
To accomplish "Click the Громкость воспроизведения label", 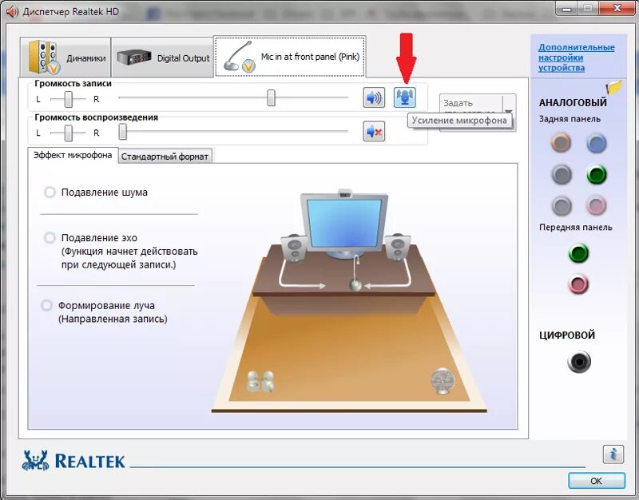I will click(x=96, y=117).
